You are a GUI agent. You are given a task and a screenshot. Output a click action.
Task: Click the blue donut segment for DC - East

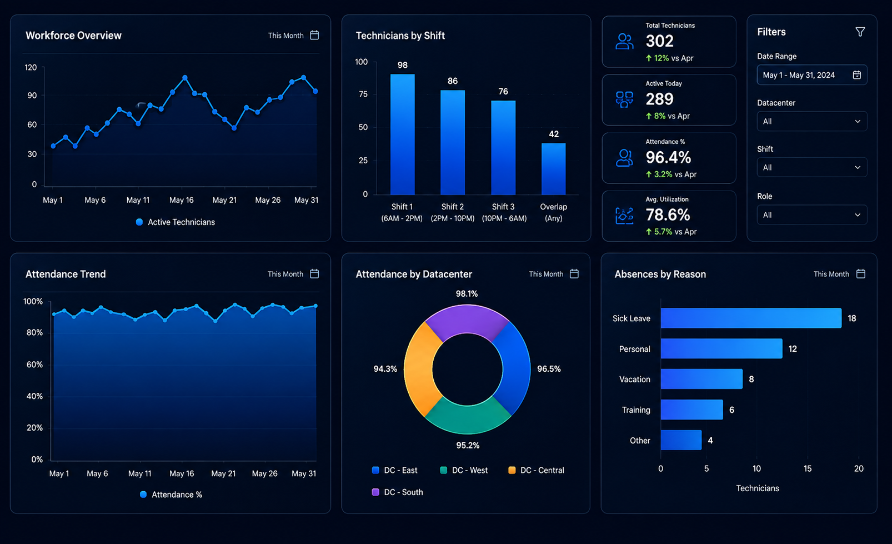[515, 368]
